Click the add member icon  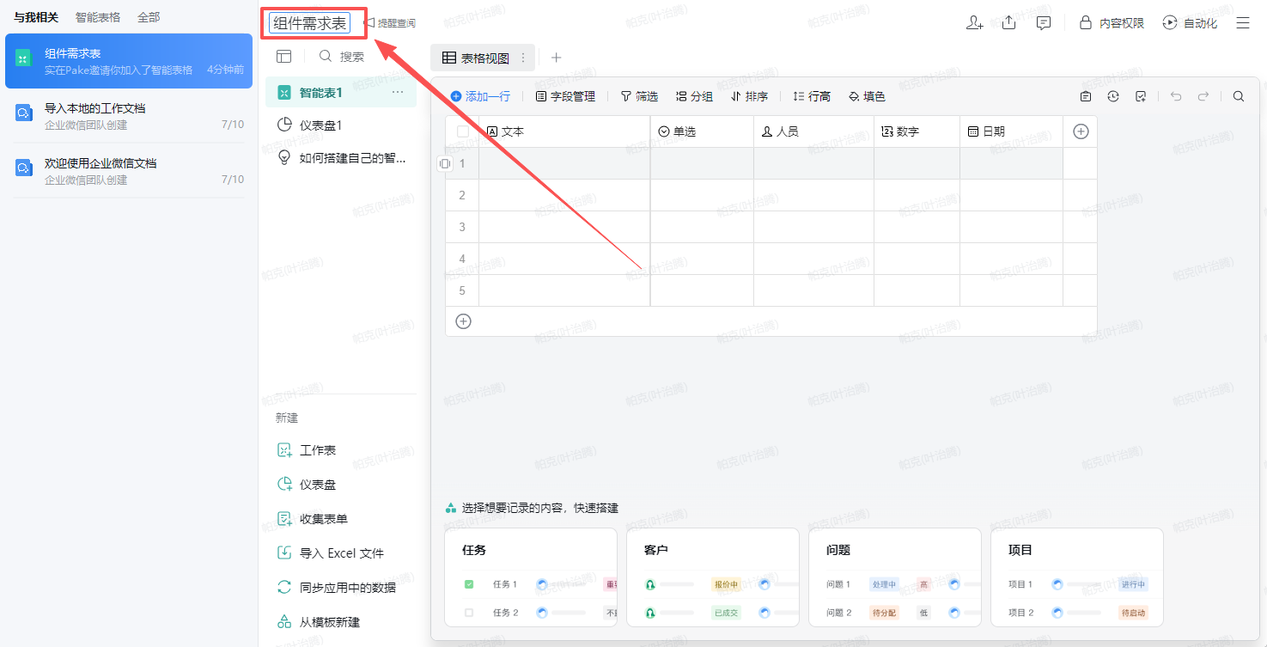point(974,23)
